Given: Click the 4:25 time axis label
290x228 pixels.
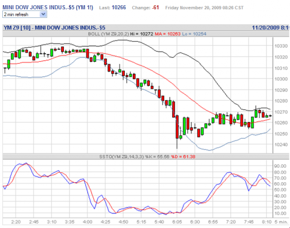Looking at the screenshot, I should point(106,222).
